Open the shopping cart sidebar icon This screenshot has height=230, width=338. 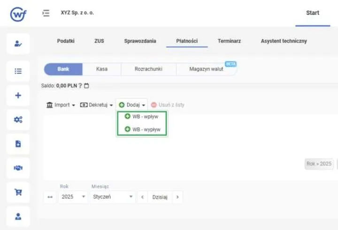(18, 192)
